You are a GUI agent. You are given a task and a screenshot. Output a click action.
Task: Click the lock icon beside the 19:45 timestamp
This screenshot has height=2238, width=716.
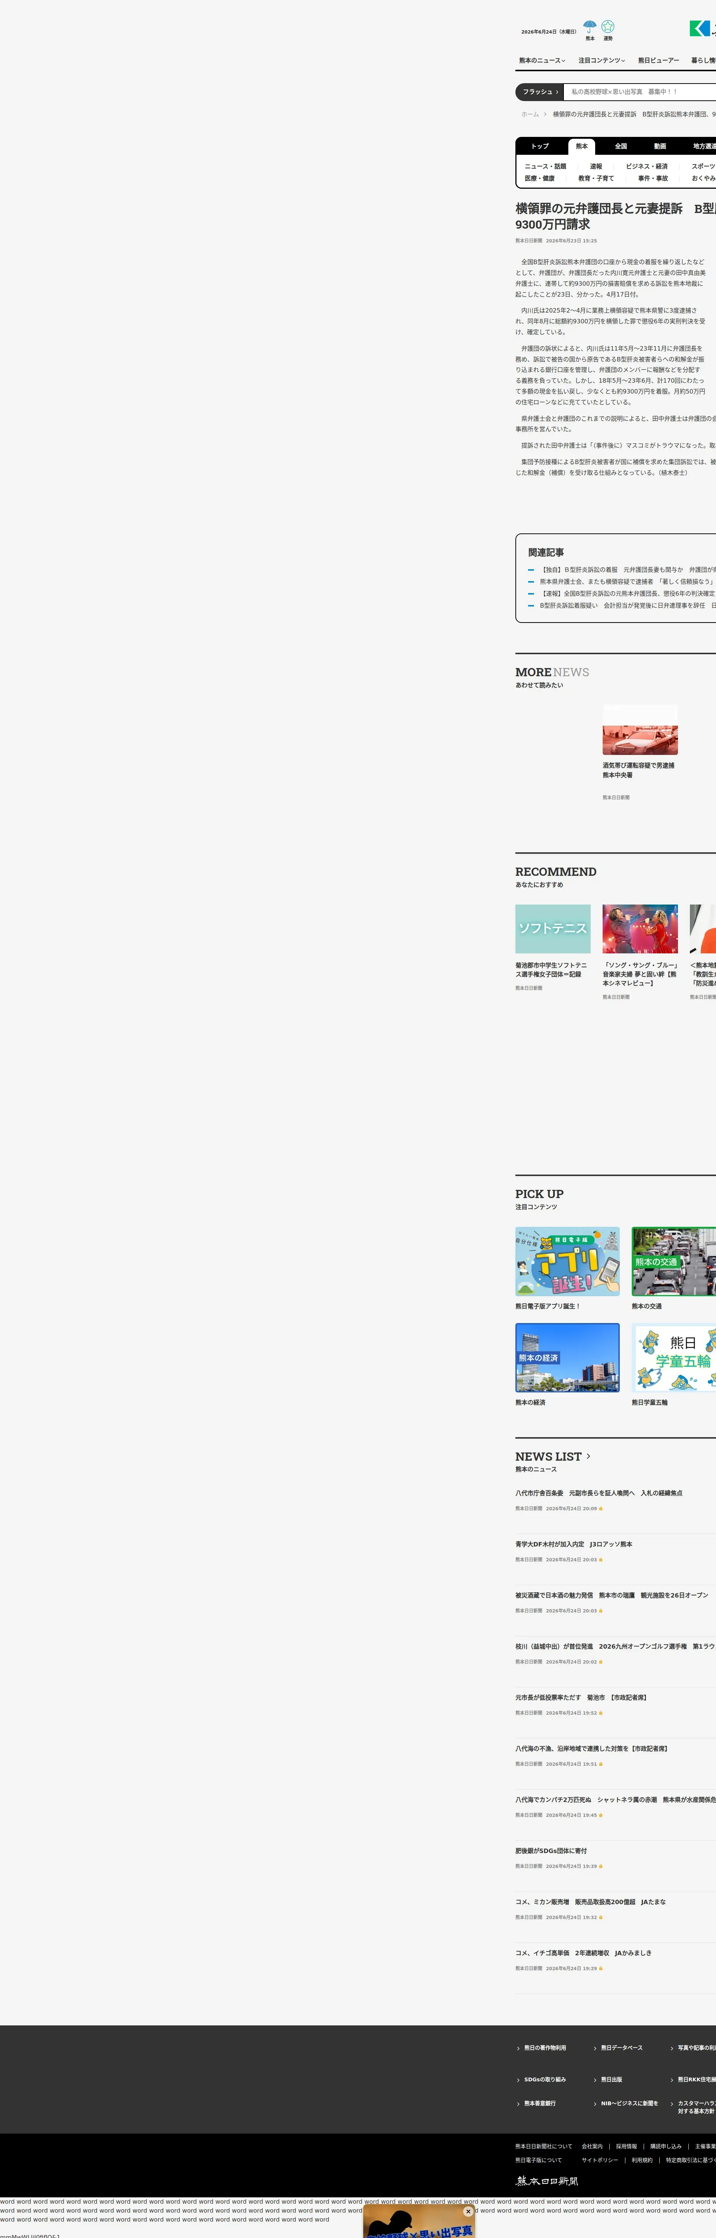click(600, 1815)
